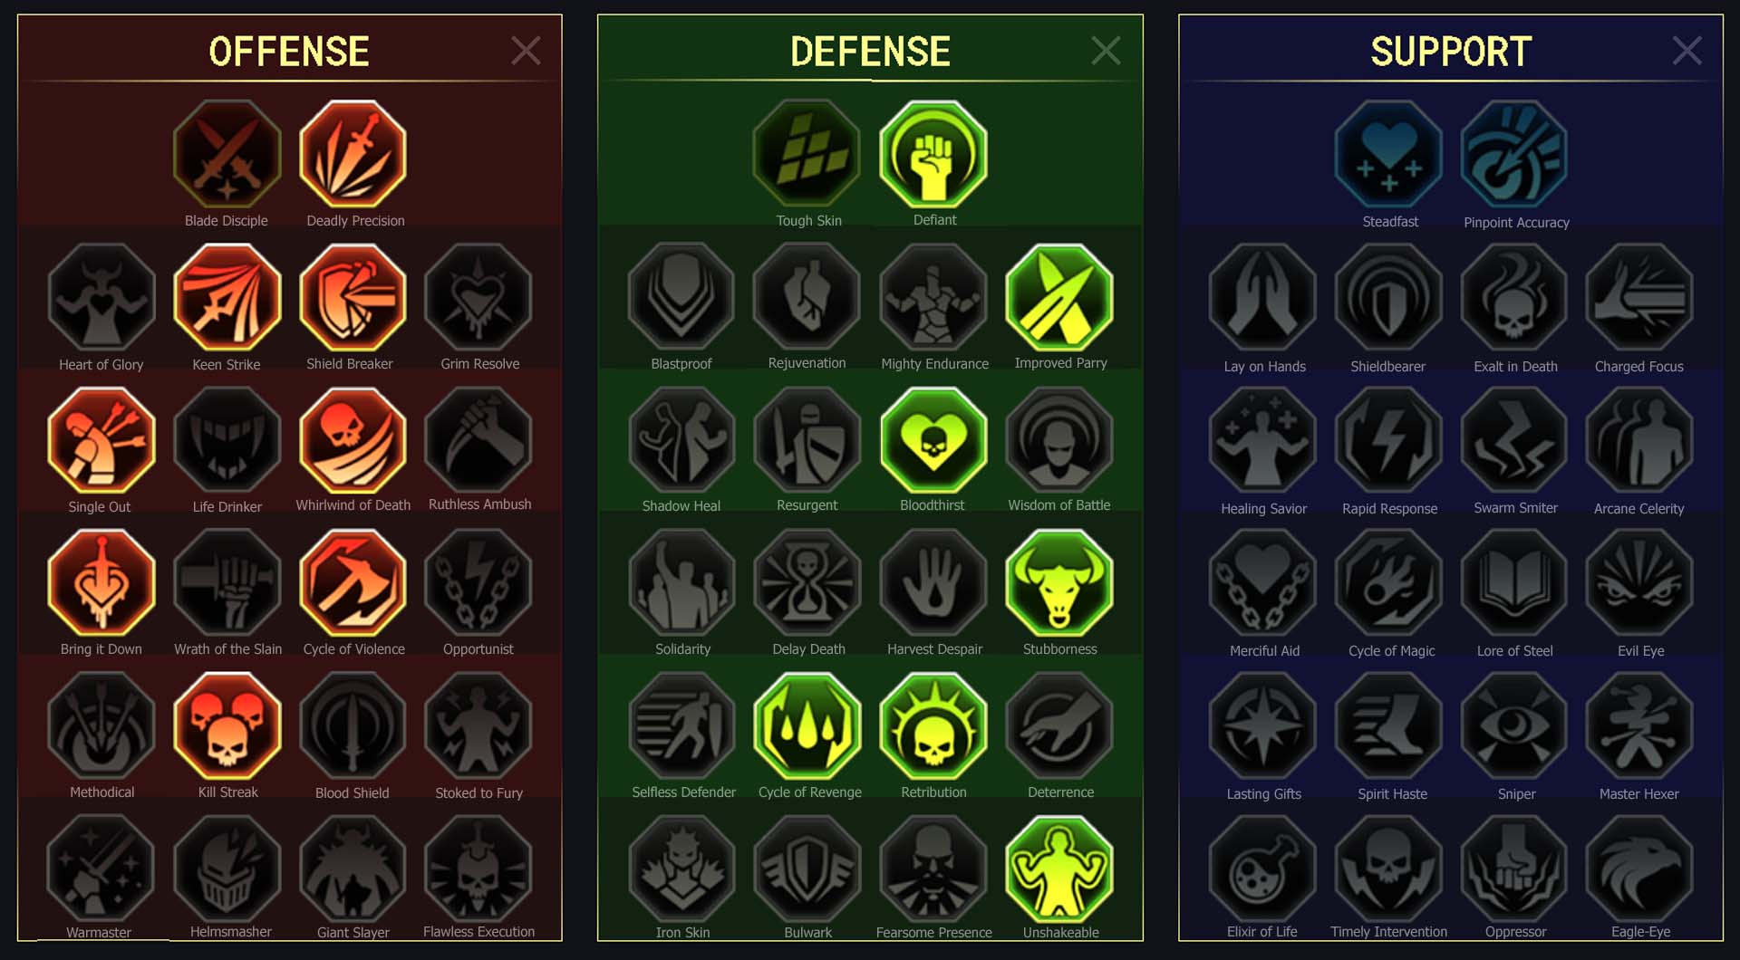Viewport: 1740px width, 960px height.
Task: Click the Sniper eye mastery icon
Action: [x=1514, y=726]
